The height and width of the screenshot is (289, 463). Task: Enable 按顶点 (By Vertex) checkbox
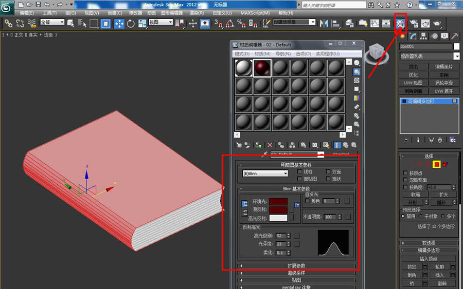point(405,173)
